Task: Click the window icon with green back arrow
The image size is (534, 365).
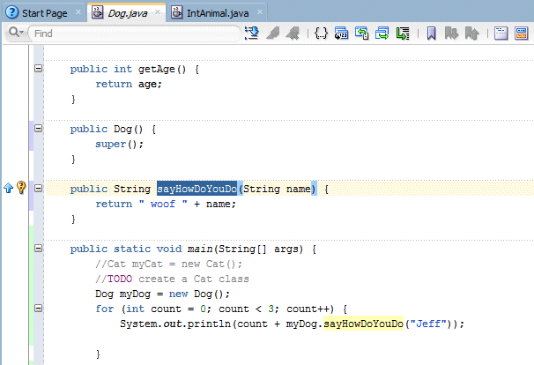Action: [361, 34]
